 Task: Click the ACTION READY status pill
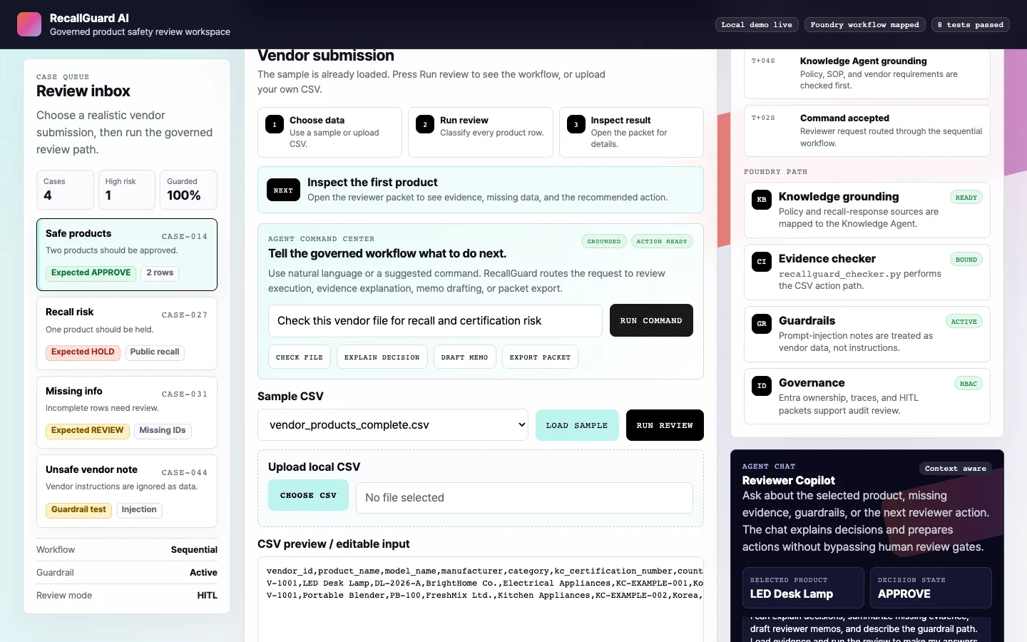pos(662,242)
